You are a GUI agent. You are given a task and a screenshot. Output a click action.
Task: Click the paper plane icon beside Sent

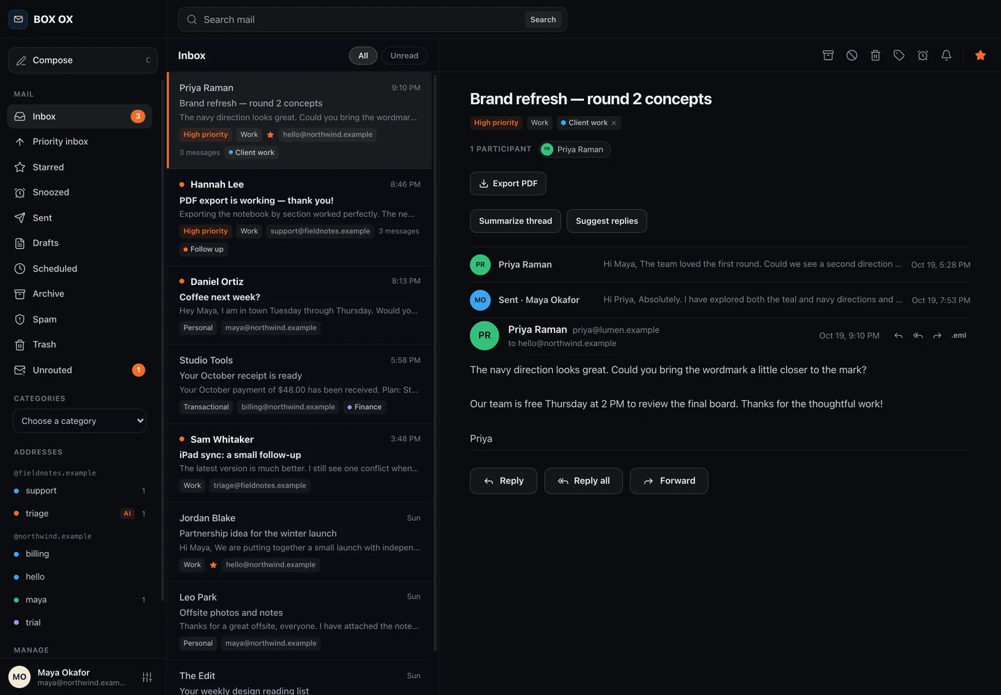[x=19, y=218]
